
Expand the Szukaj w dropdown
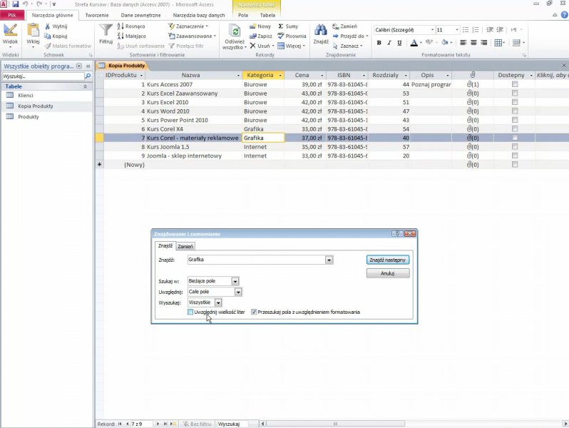click(235, 281)
